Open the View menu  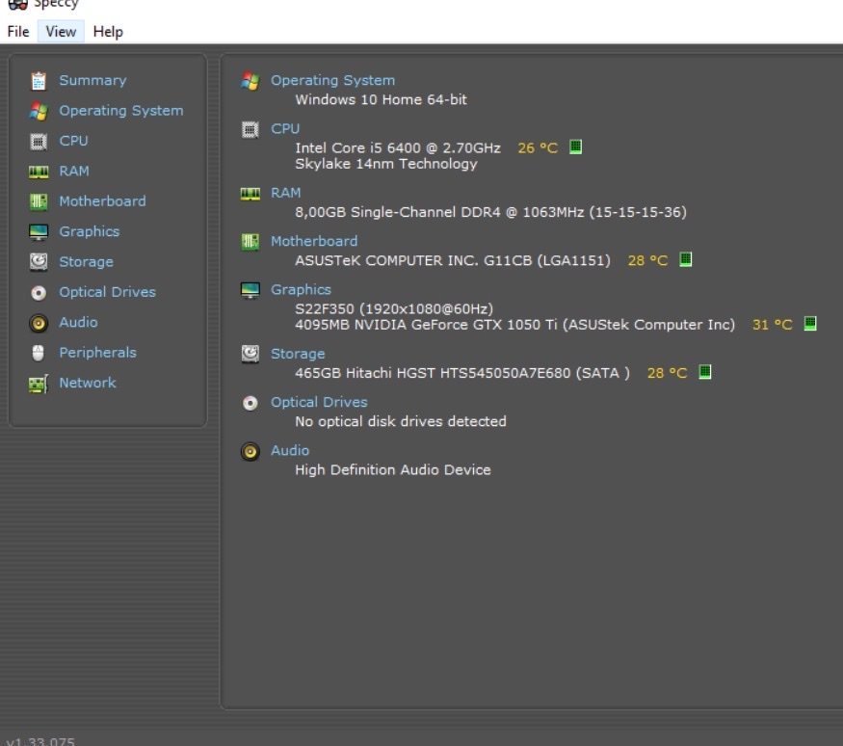coord(61,31)
